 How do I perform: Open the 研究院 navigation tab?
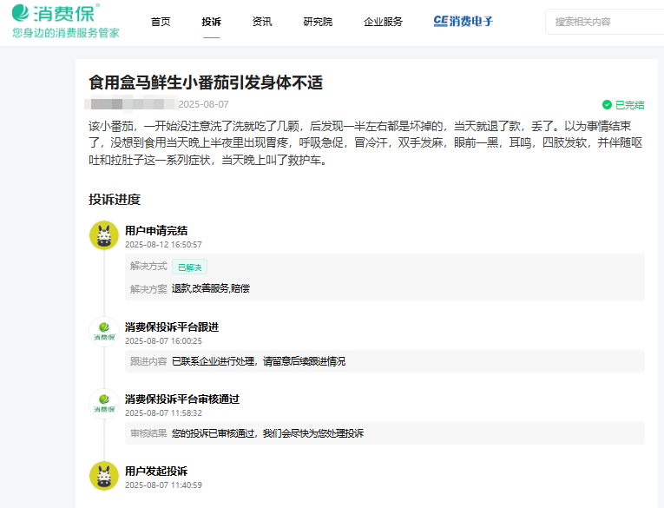pos(318,22)
